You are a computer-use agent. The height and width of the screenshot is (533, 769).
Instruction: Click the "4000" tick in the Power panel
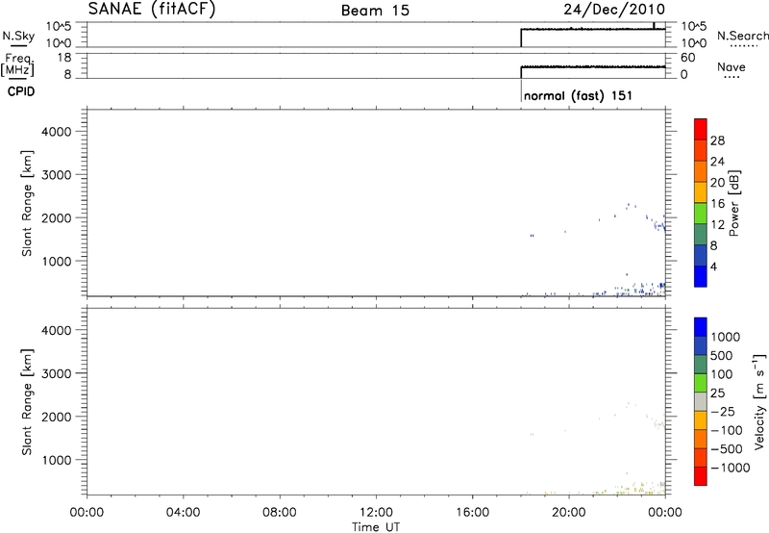point(57,132)
